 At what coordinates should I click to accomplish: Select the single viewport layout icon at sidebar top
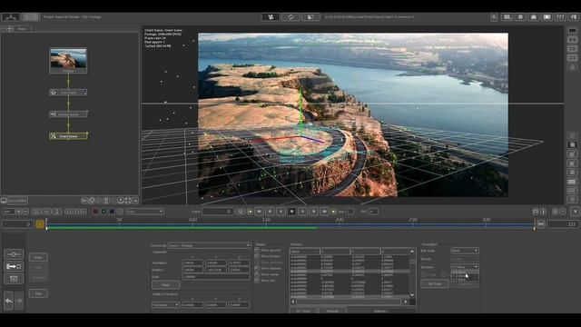(x=573, y=31)
